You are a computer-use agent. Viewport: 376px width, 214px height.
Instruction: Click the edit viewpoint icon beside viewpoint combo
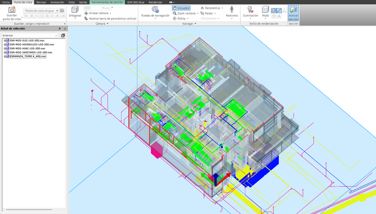[x=62, y=10]
